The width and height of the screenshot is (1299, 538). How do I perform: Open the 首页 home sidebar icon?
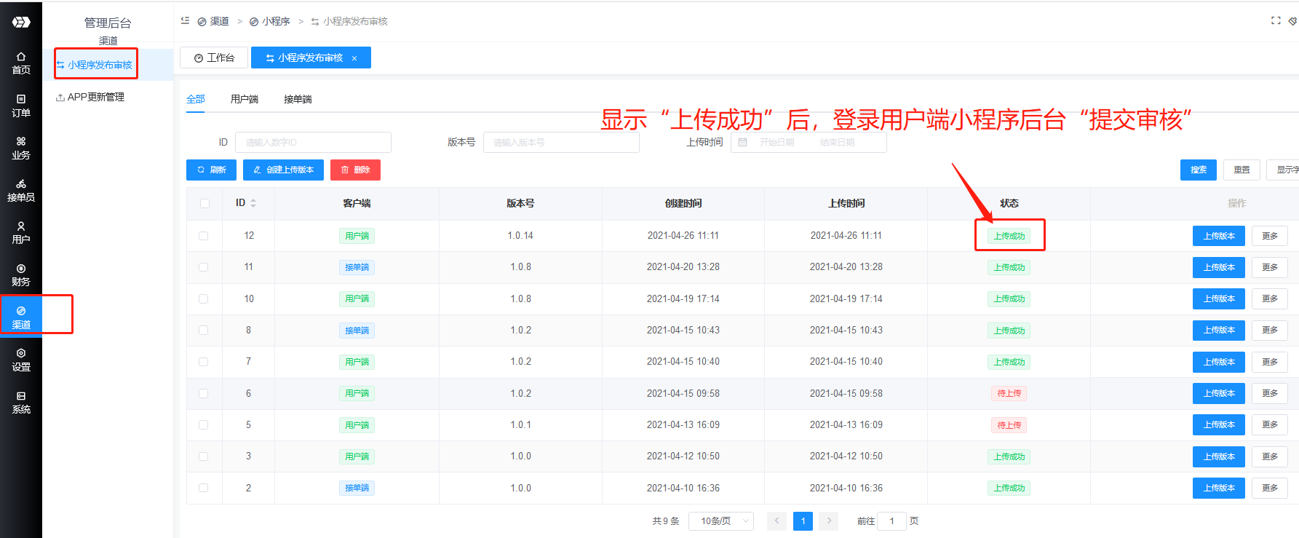point(21,63)
